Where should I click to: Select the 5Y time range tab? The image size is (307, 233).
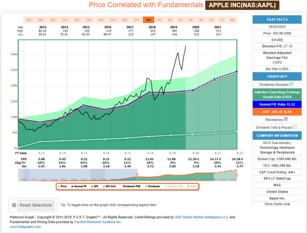point(201,20)
